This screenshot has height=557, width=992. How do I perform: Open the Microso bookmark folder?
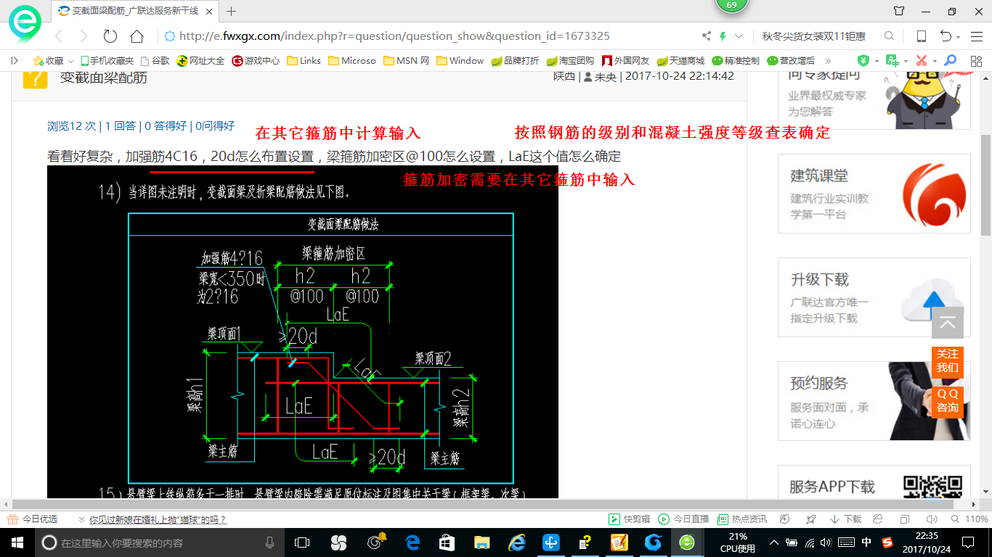point(352,61)
